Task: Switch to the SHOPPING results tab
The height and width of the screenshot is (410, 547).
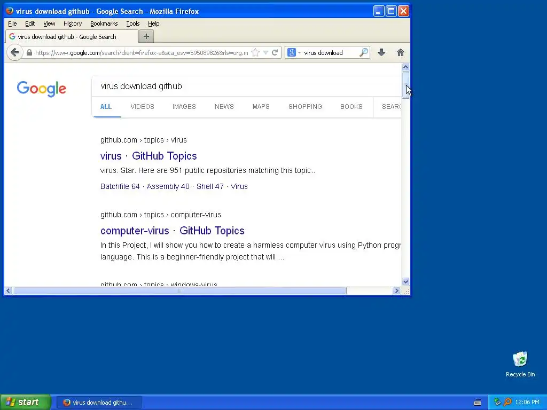Action: tap(305, 107)
